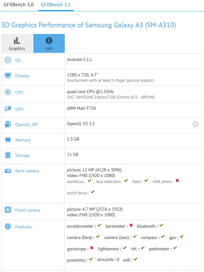Click the Display monitor icon
204x272 pixels.
coord(8,76)
